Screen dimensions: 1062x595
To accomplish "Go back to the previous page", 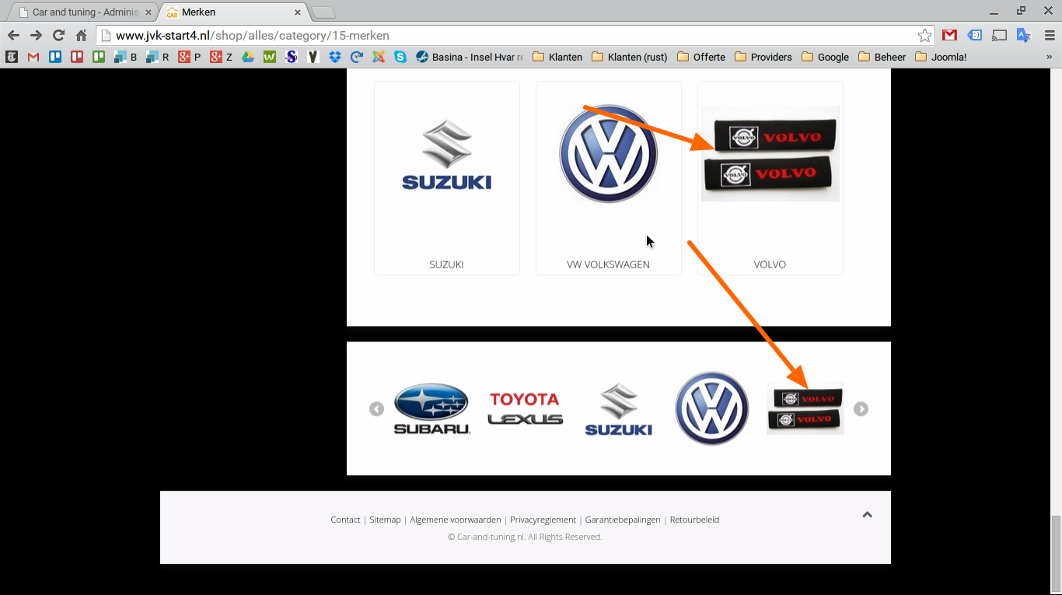I will (13, 35).
